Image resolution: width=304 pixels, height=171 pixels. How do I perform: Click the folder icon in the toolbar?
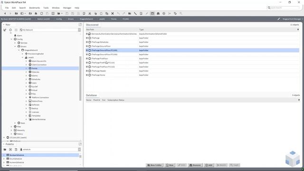pyautogui.click(x=130, y=14)
